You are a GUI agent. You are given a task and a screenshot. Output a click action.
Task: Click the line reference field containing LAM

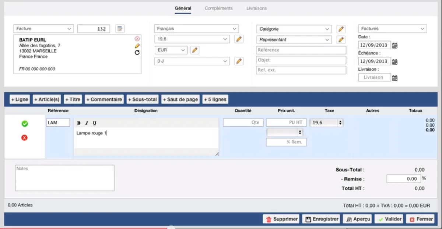58,123
